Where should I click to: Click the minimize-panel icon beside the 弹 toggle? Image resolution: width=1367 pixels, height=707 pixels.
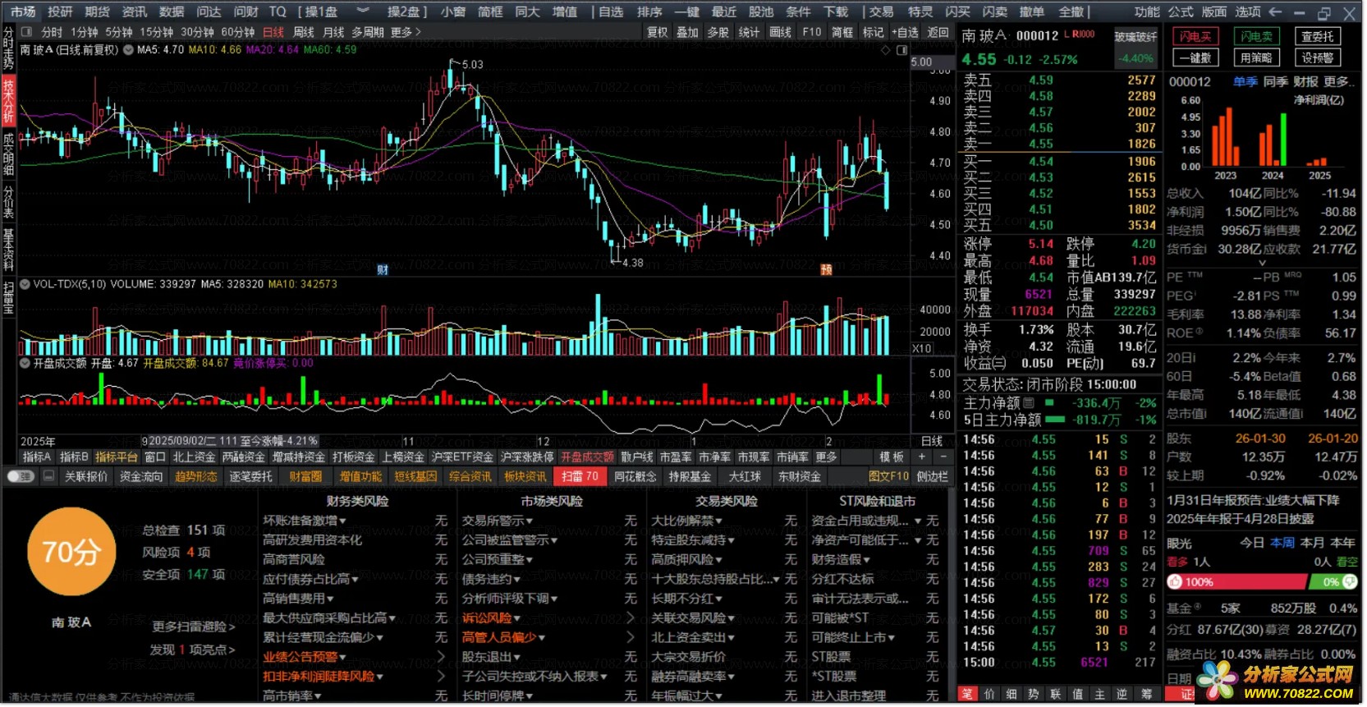click(x=48, y=477)
